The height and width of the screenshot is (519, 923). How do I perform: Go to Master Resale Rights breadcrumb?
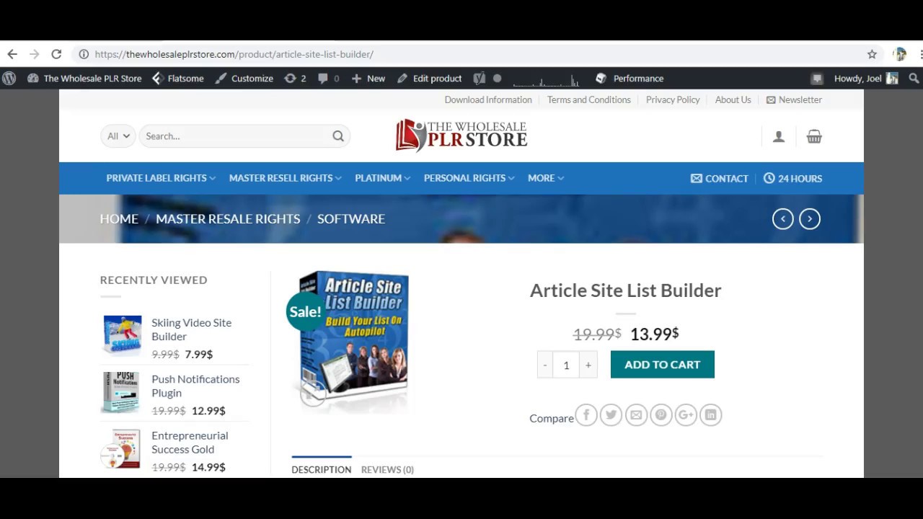click(x=228, y=218)
